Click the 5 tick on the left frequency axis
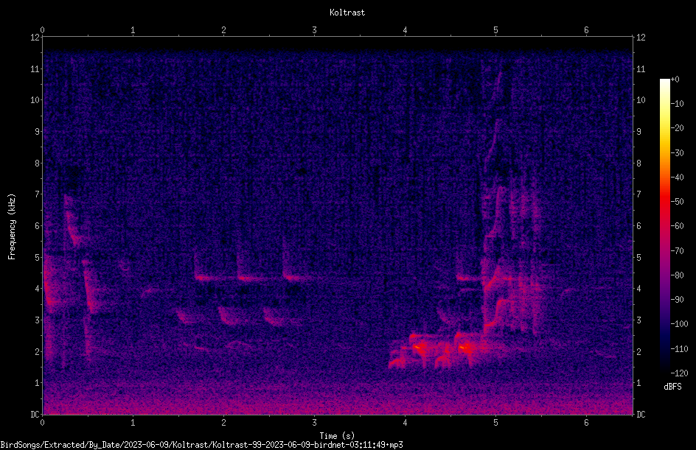696x450 pixels. coord(37,257)
